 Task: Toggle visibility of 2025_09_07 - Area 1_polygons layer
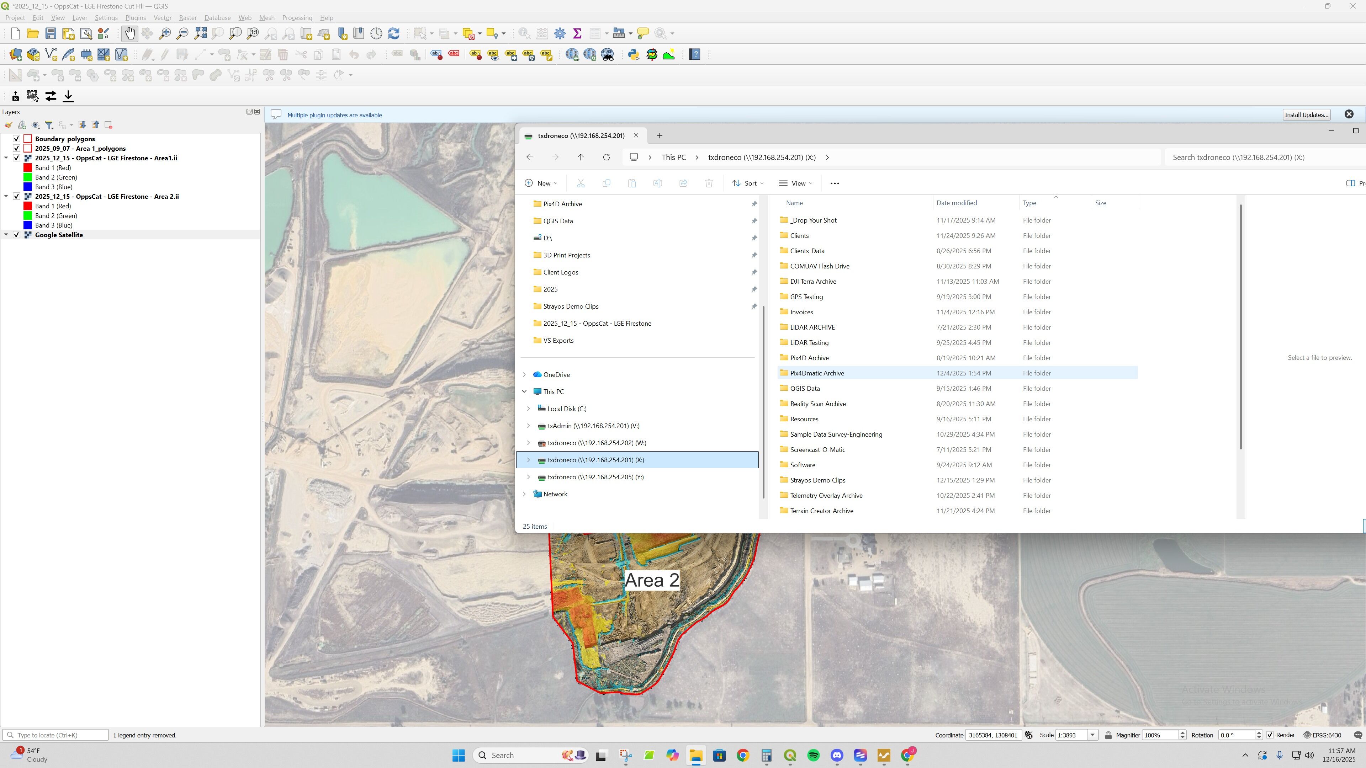coord(16,148)
